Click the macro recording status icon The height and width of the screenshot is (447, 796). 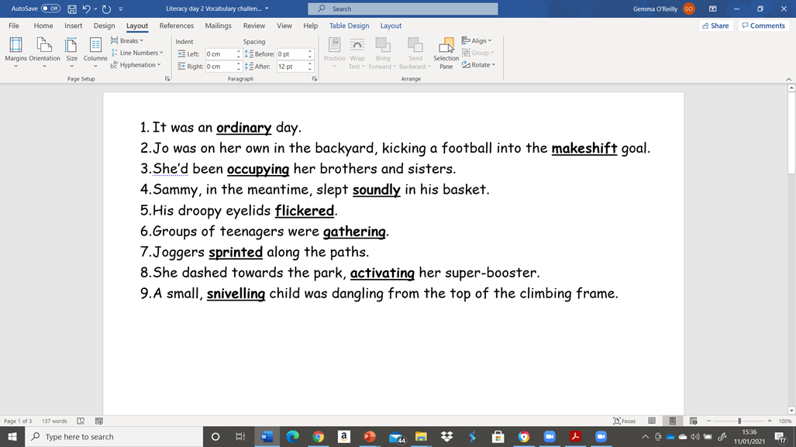(x=99, y=421)
